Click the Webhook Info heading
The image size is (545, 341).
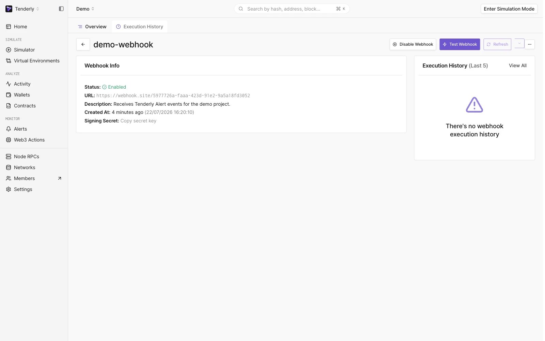[102, 65]
